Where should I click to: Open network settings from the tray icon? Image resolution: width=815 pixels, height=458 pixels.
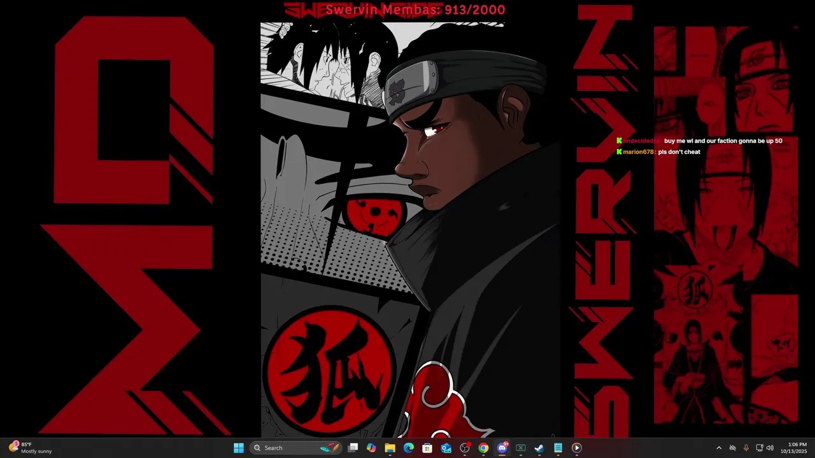pyautogui.click(x=760, y=448)
